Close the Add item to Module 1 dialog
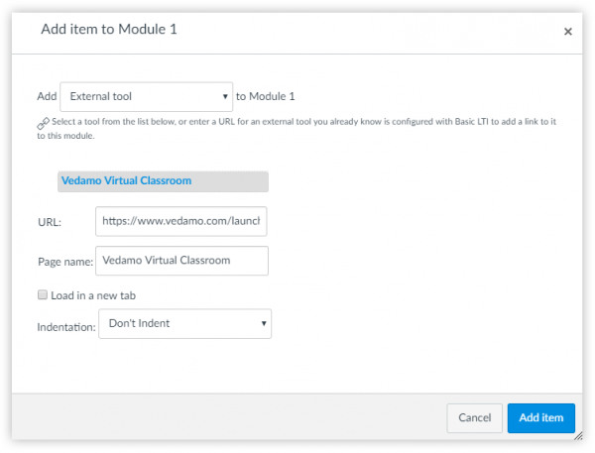The image size is (595, 453). (x=567, y=31)
